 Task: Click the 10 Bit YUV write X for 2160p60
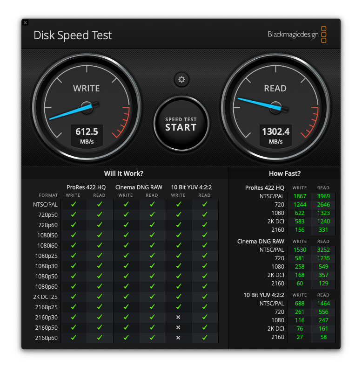tap(178, 338)
